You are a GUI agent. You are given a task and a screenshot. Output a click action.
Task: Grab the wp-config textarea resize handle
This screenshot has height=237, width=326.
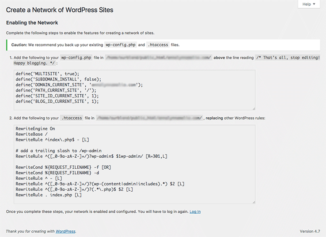(x=254, y=108)
